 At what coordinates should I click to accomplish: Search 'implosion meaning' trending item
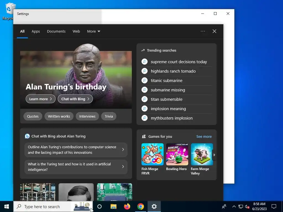[168, 109]
